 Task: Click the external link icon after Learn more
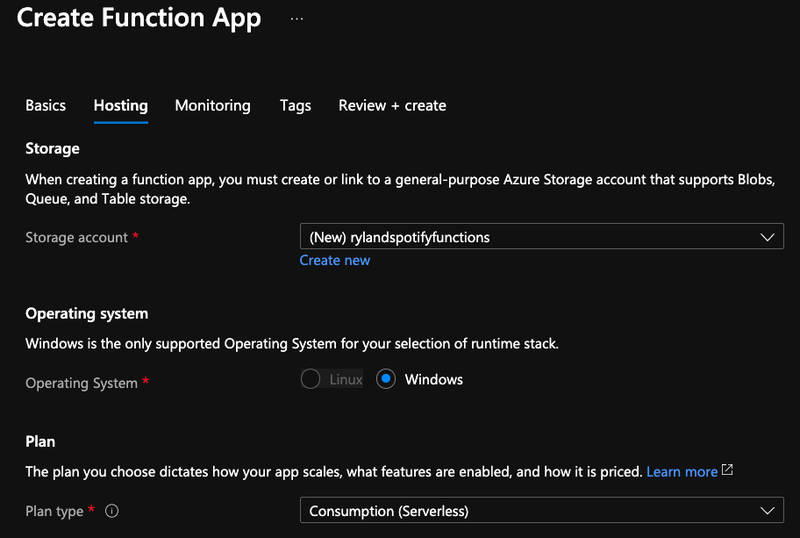click(727, 470)
